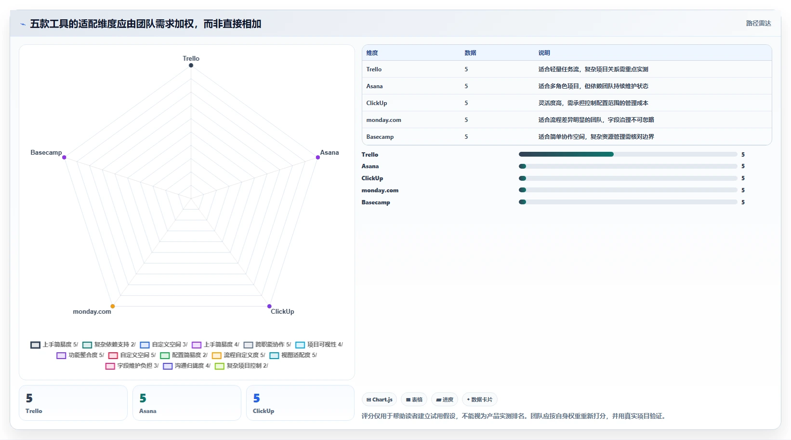Click the text 适合简单协作空间，复杂资源管理需核对边界
Screen dimensions: 791x440
(596, 137)
